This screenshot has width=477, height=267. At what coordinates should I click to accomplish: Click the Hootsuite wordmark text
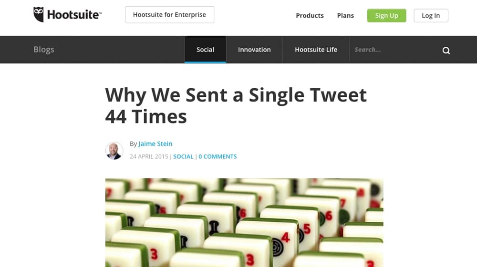[74, 15]
